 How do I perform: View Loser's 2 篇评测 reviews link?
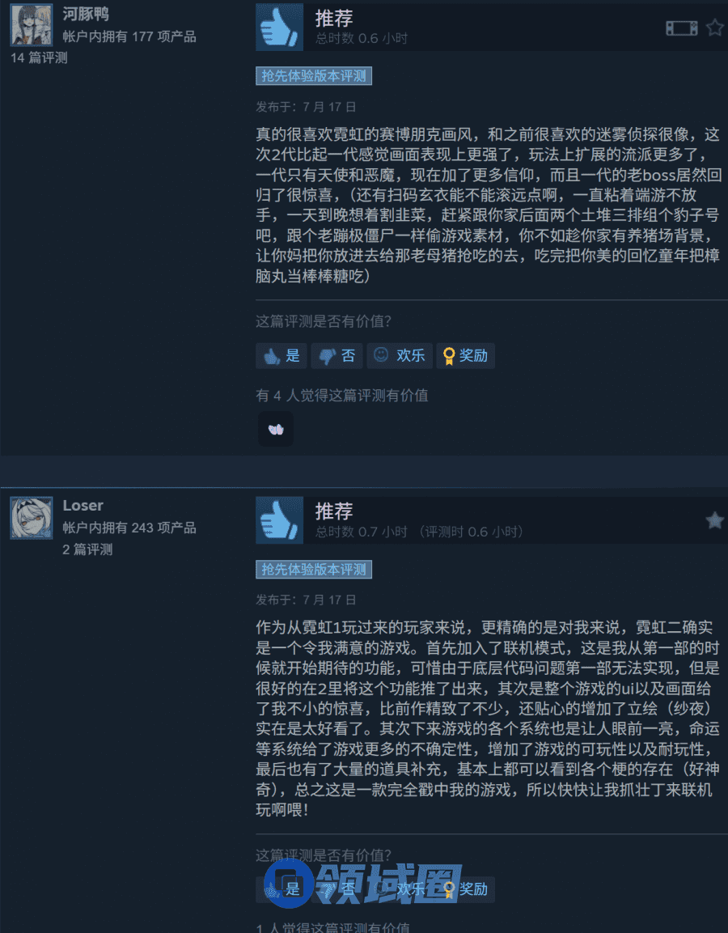[87, 549]
